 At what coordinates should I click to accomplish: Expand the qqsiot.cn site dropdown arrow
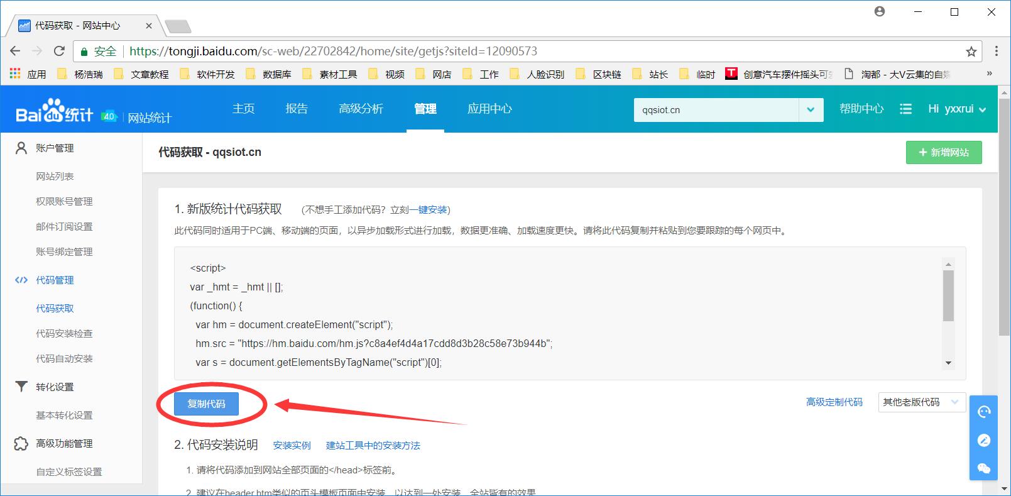(811, 109)
